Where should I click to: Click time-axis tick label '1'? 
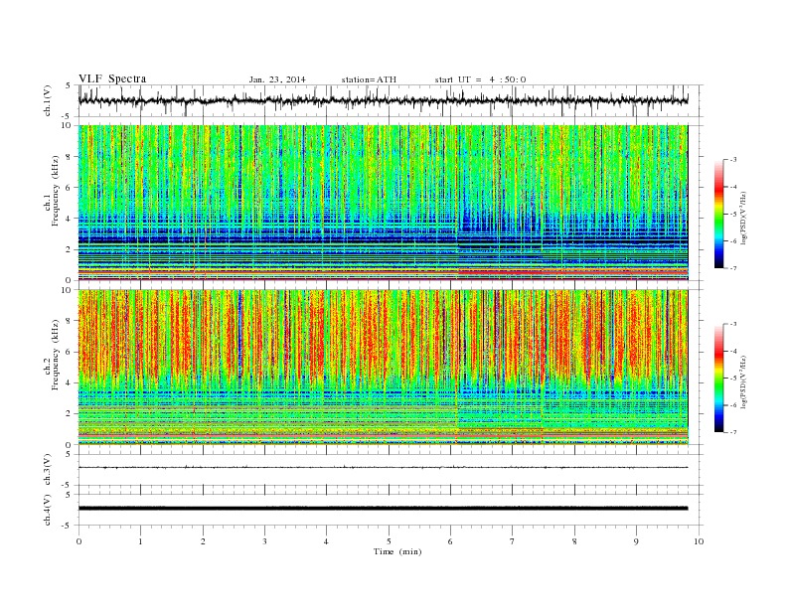point(140,541)
